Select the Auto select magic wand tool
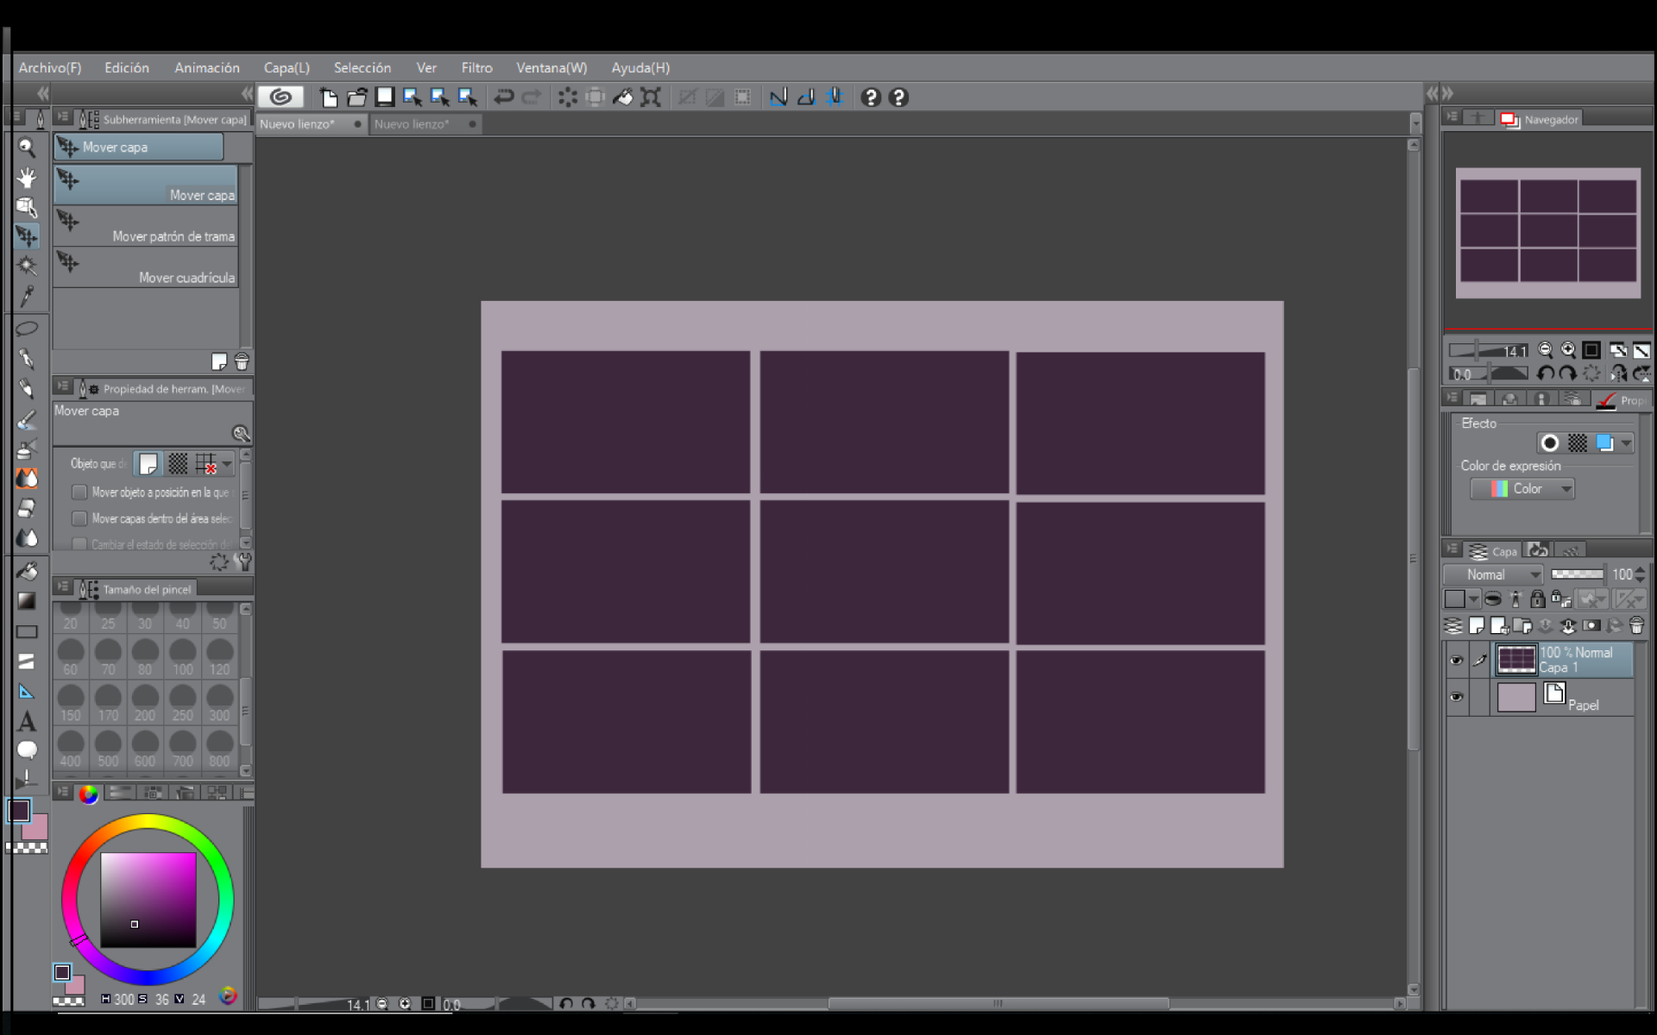Viewport: 1657px width, 1035px height. point(27,266)
